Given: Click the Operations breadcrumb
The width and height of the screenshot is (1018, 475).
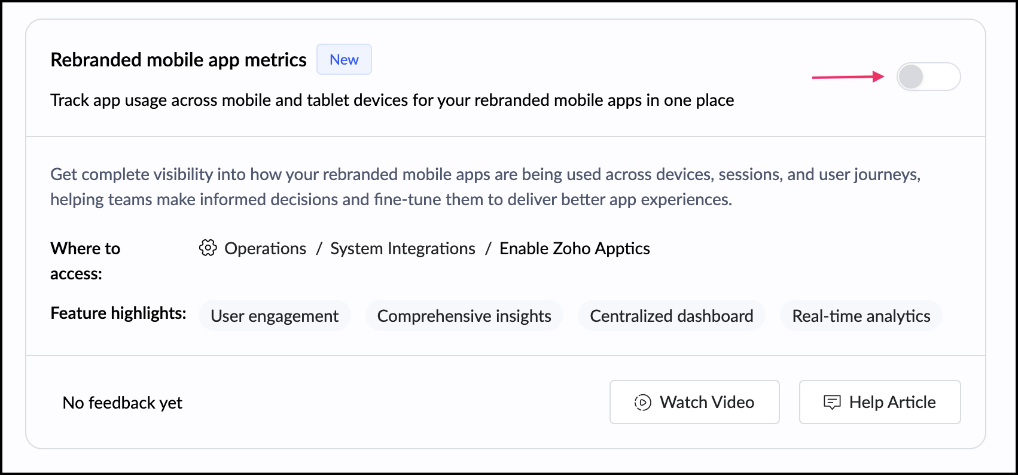Looking at the screenshot, I should [x=265, y=248].
